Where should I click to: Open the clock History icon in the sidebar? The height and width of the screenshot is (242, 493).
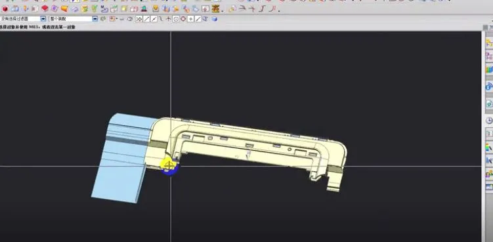coord(489,121)
